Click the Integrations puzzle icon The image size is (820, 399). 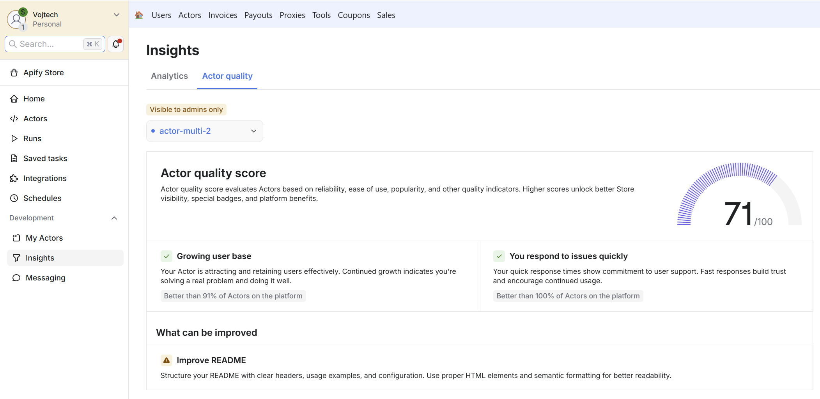point(14,178)
